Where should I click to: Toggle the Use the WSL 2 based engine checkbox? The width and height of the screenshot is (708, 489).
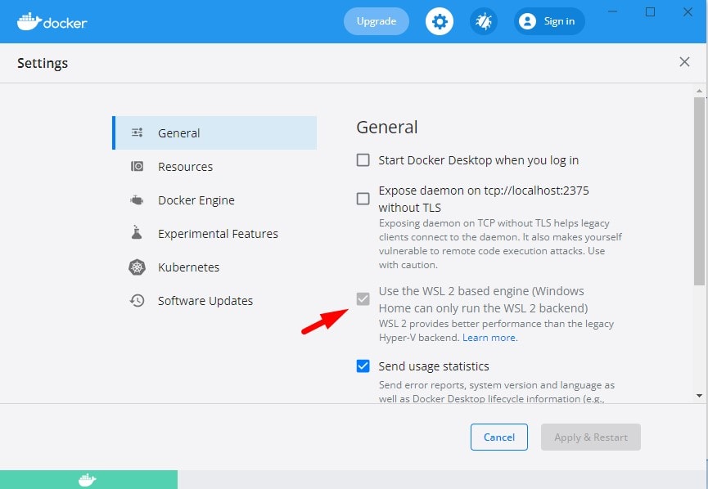(x=363, y=298)
